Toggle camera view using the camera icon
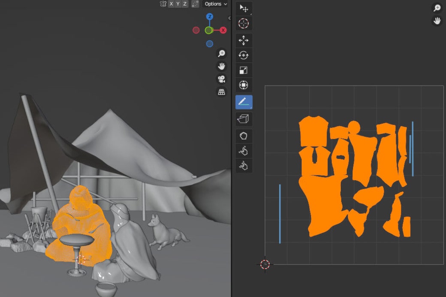Viewport: 446px width, 297px height. click(x=221, y=79)
